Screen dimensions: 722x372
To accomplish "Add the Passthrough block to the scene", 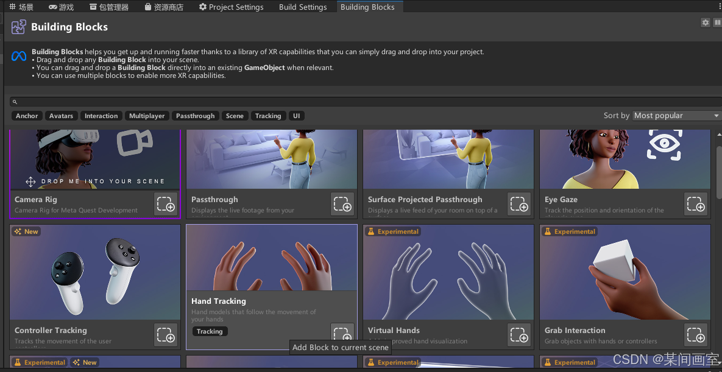I will click(342, 205).
